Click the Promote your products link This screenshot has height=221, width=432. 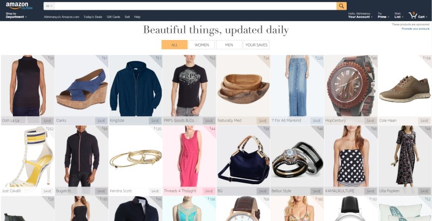coord(415,29)
